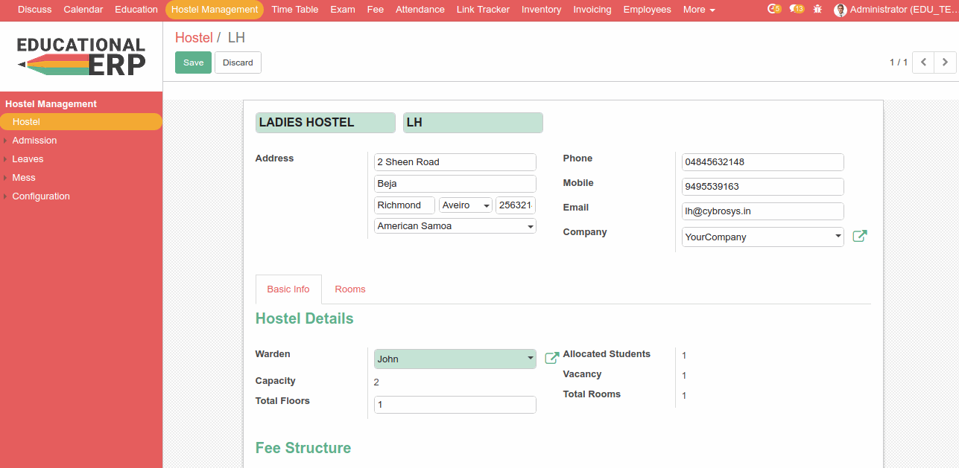Open the Attendance menu
This screenshot has height=468, width=959.
(x=420, y=10)
